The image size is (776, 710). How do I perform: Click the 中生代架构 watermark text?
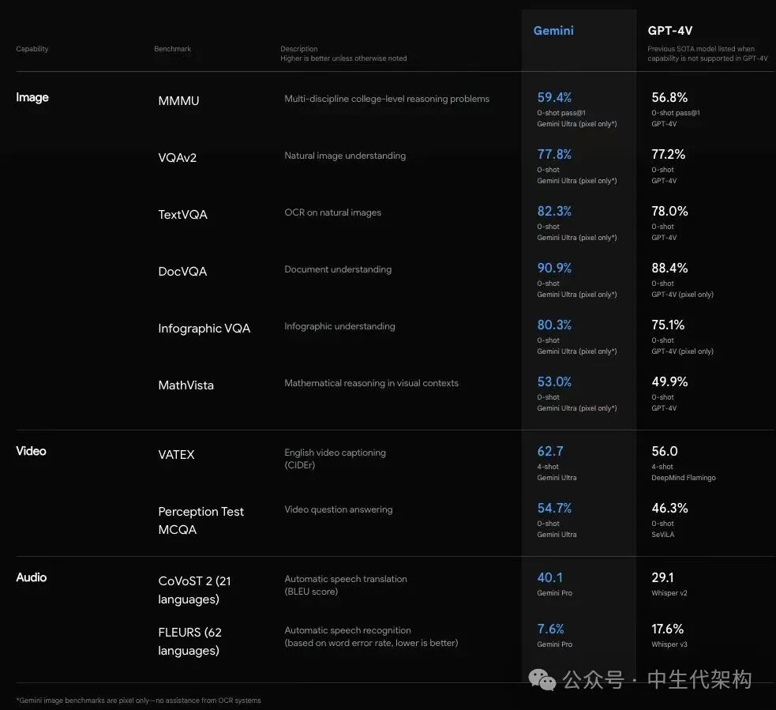(x=699, y=679)
